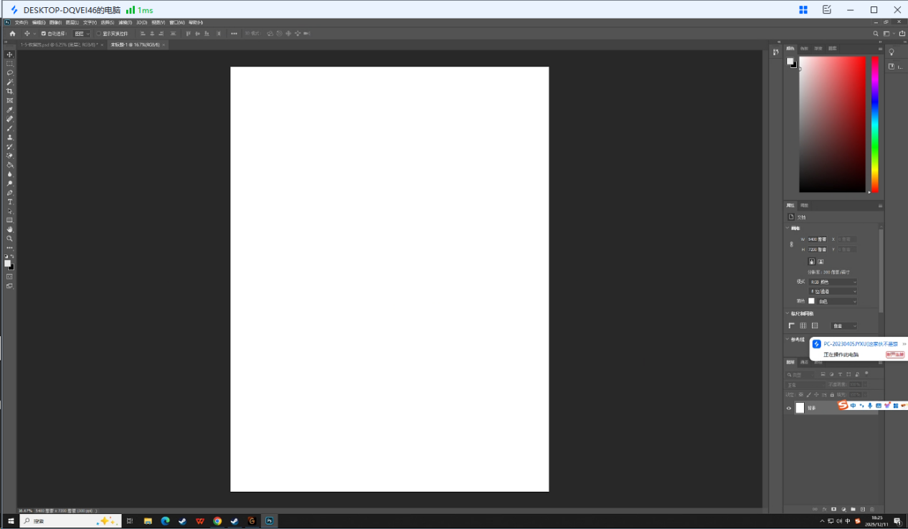Select the Lasso tool
The image size is (908, 529).
click(x=10, y=73)
